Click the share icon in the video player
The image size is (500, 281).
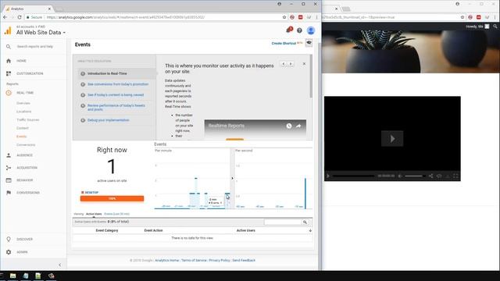click(430, 176)
